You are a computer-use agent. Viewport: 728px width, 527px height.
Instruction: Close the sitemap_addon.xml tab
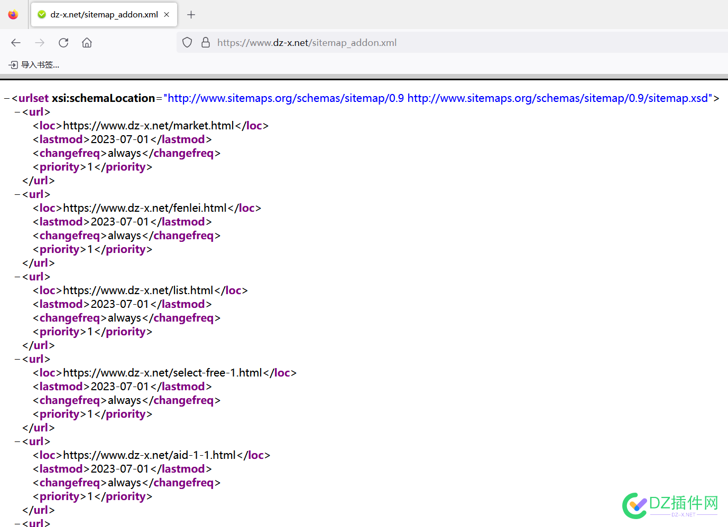pyautogui.click(x=167, y=15)
